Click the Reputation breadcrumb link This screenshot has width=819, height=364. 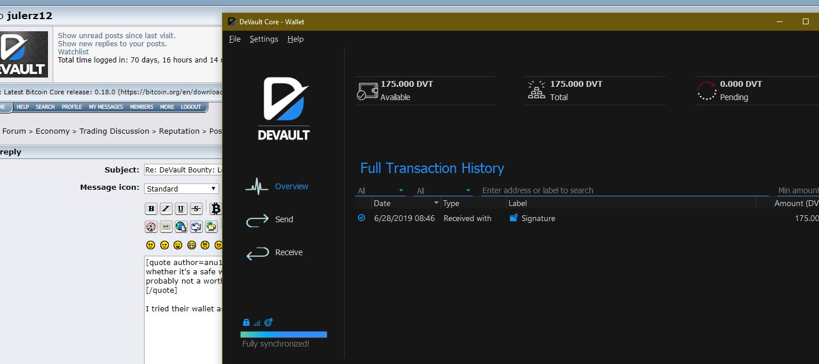point(179,131)
